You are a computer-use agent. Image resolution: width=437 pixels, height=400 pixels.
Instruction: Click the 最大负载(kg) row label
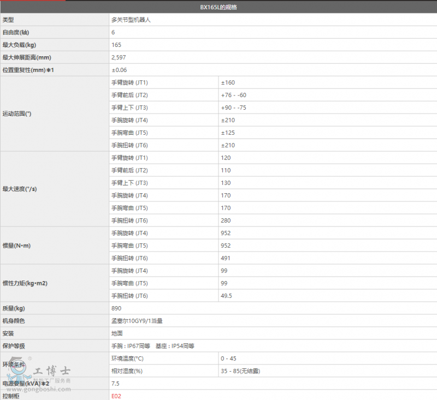tap(20, 45)
